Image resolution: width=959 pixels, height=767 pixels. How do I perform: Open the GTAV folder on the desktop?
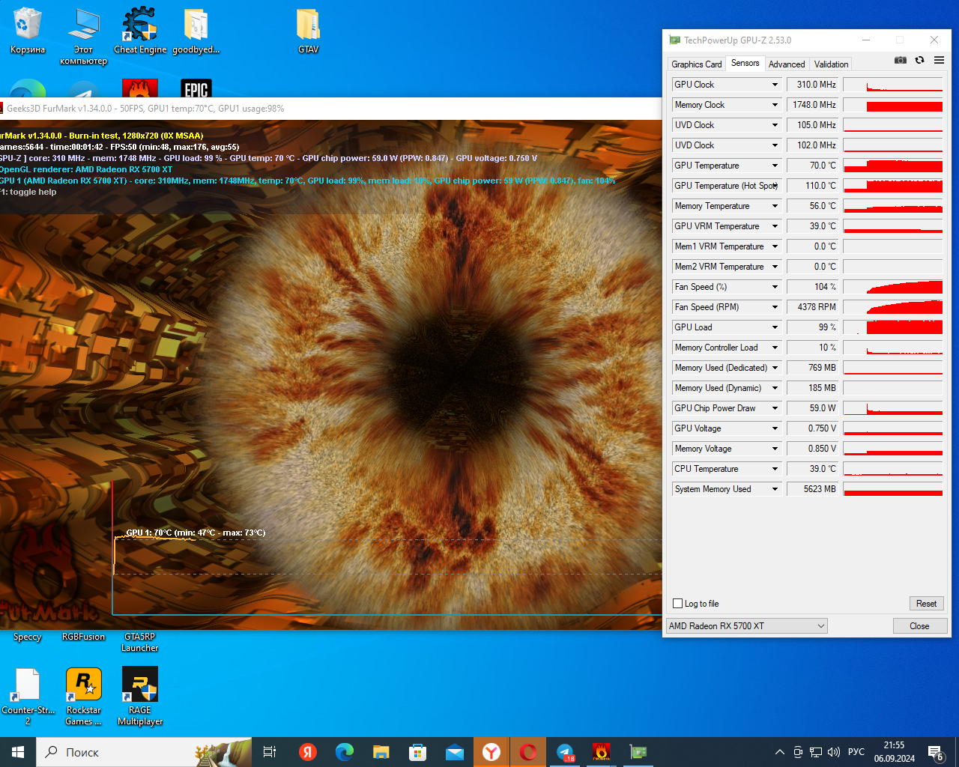[308, 31]
